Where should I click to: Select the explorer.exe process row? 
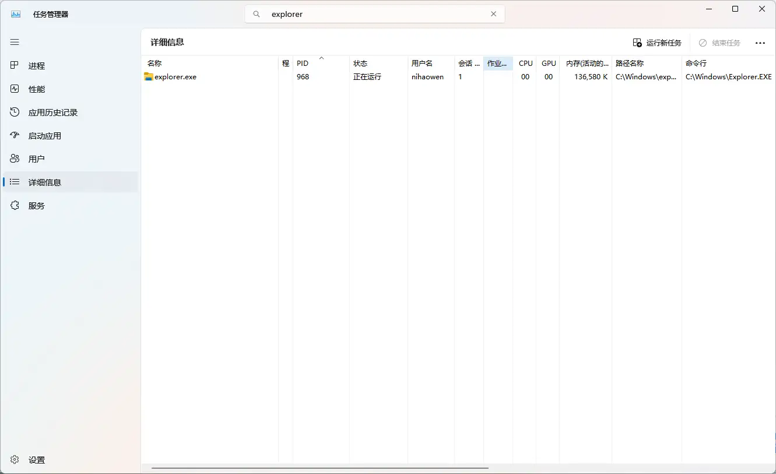click(175, 77)
